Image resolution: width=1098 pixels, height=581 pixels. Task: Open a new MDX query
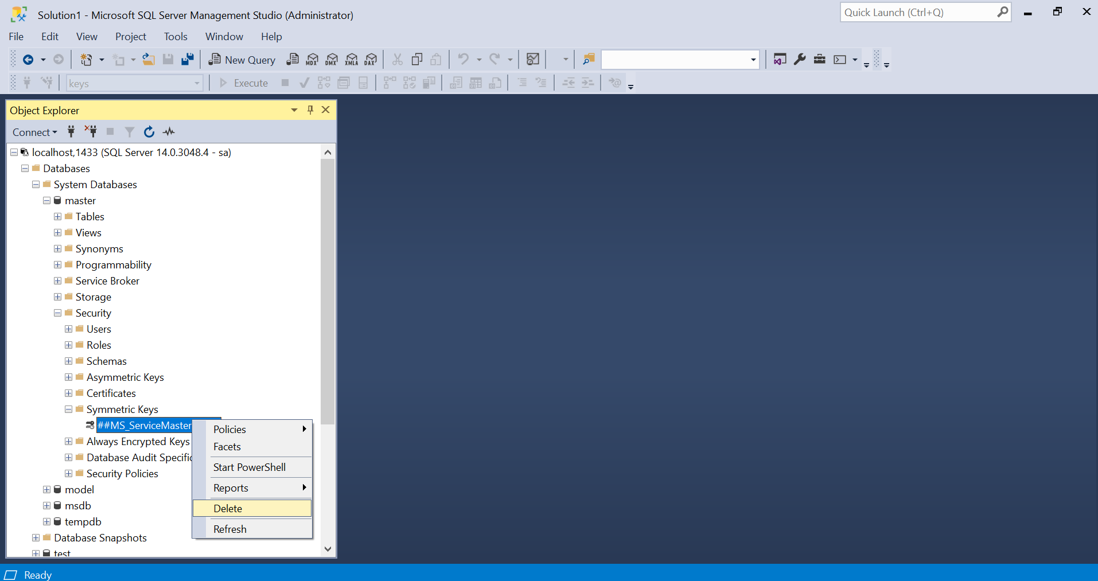point(312,59)
